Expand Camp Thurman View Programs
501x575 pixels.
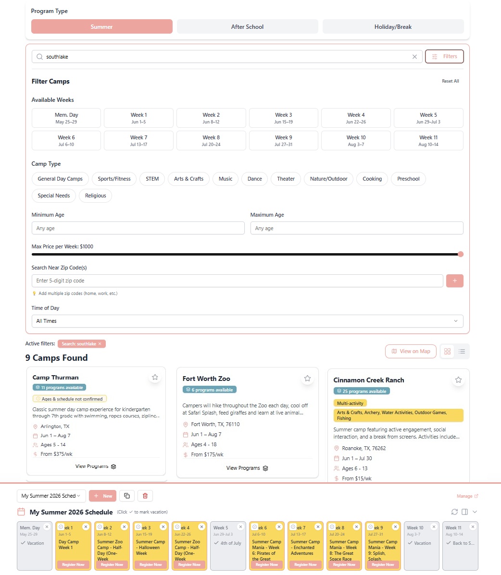click(95, 466)
